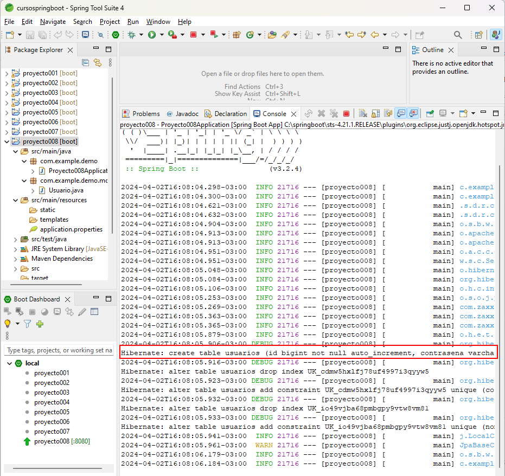Click Boot Dashboard properties table icon
The height and width of the screenshot is (476, 505).
coord(94,312)
